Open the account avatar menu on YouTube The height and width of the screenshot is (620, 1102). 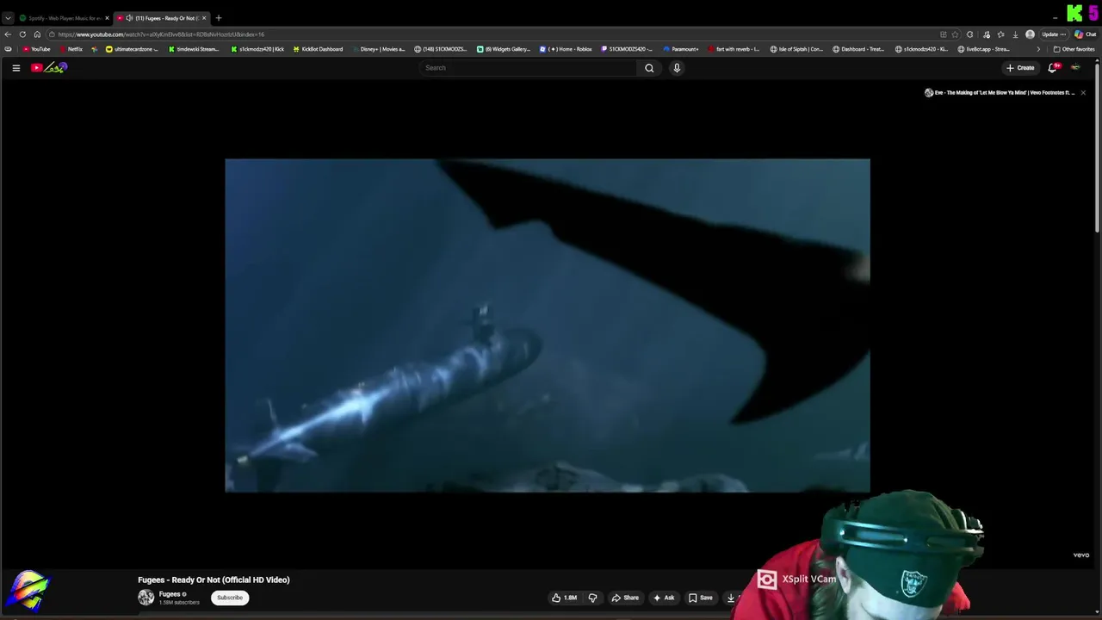tap(1075, 68)
